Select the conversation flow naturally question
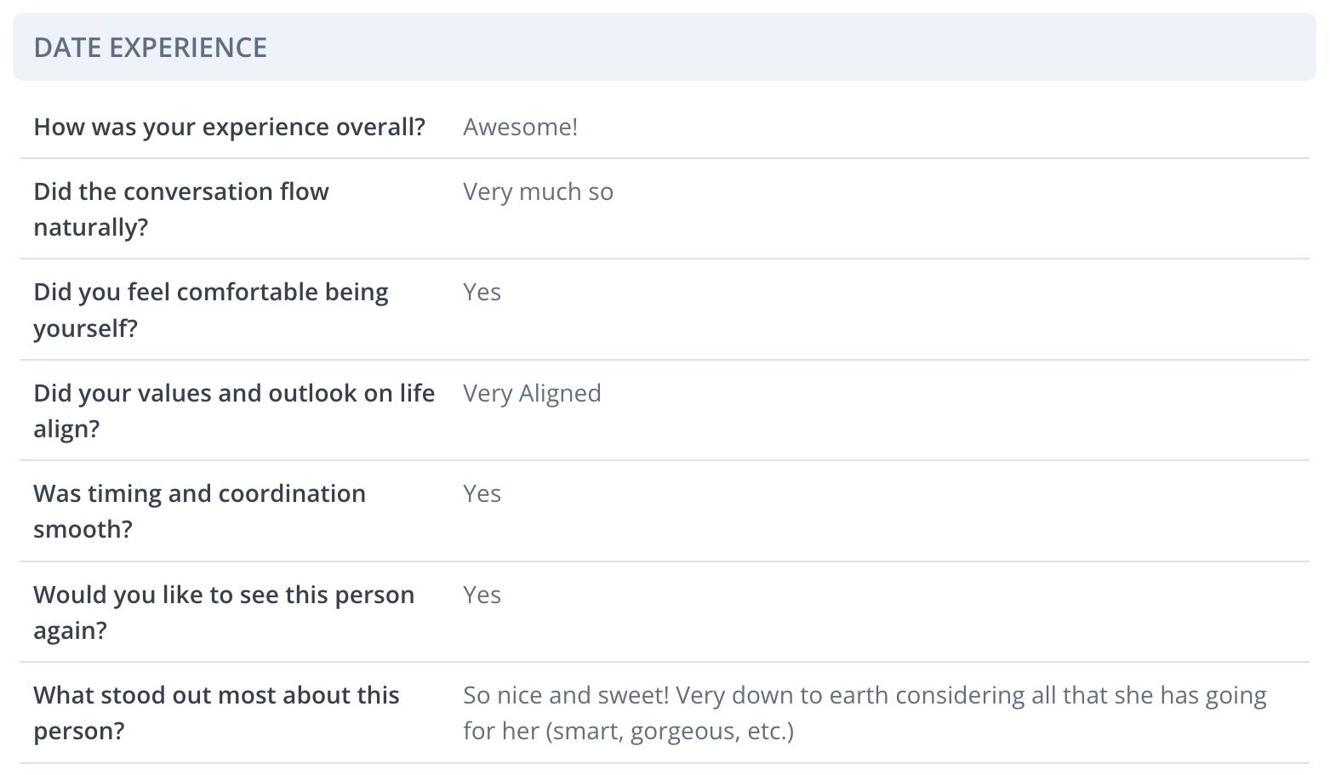 [x=180, y=209]
